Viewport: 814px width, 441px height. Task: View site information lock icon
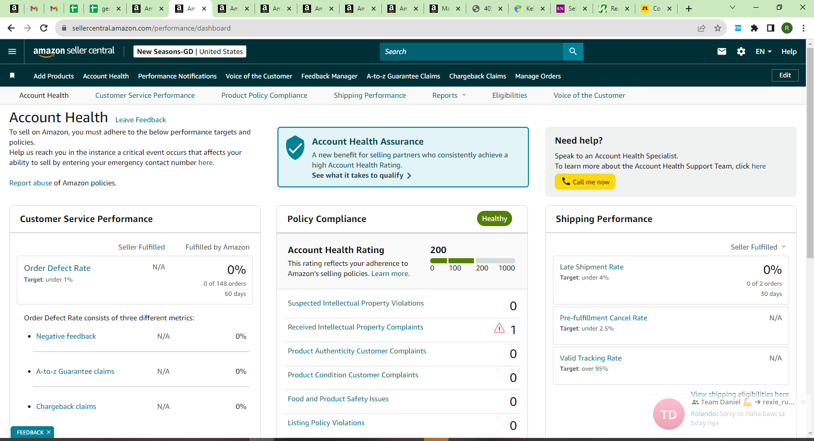point(64,28)
